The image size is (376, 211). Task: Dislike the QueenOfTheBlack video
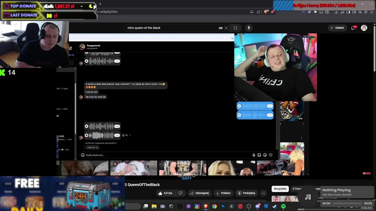(x=180, y=193)
